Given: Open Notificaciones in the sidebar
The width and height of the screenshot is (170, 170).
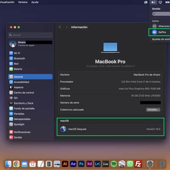Looking at the screenshot, I should click(x=31, y=132).
